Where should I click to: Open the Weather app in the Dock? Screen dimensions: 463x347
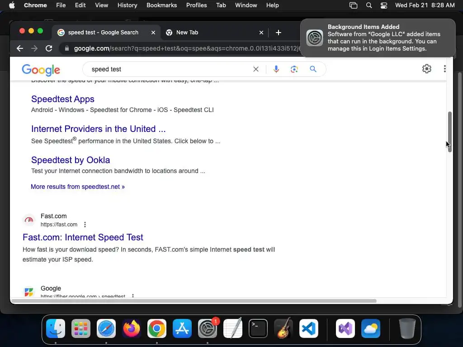click(371, 328)
